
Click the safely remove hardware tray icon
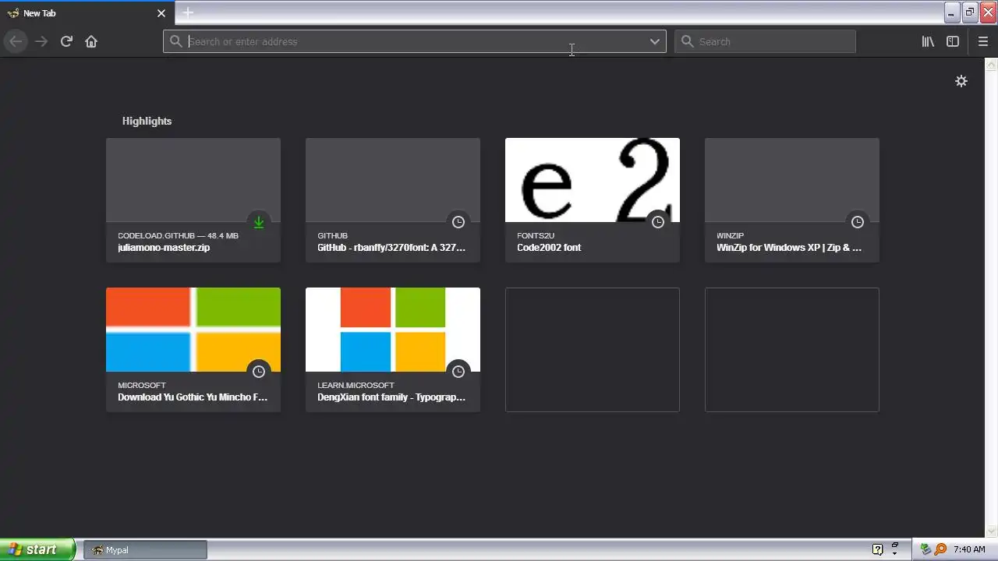[925, 549]
